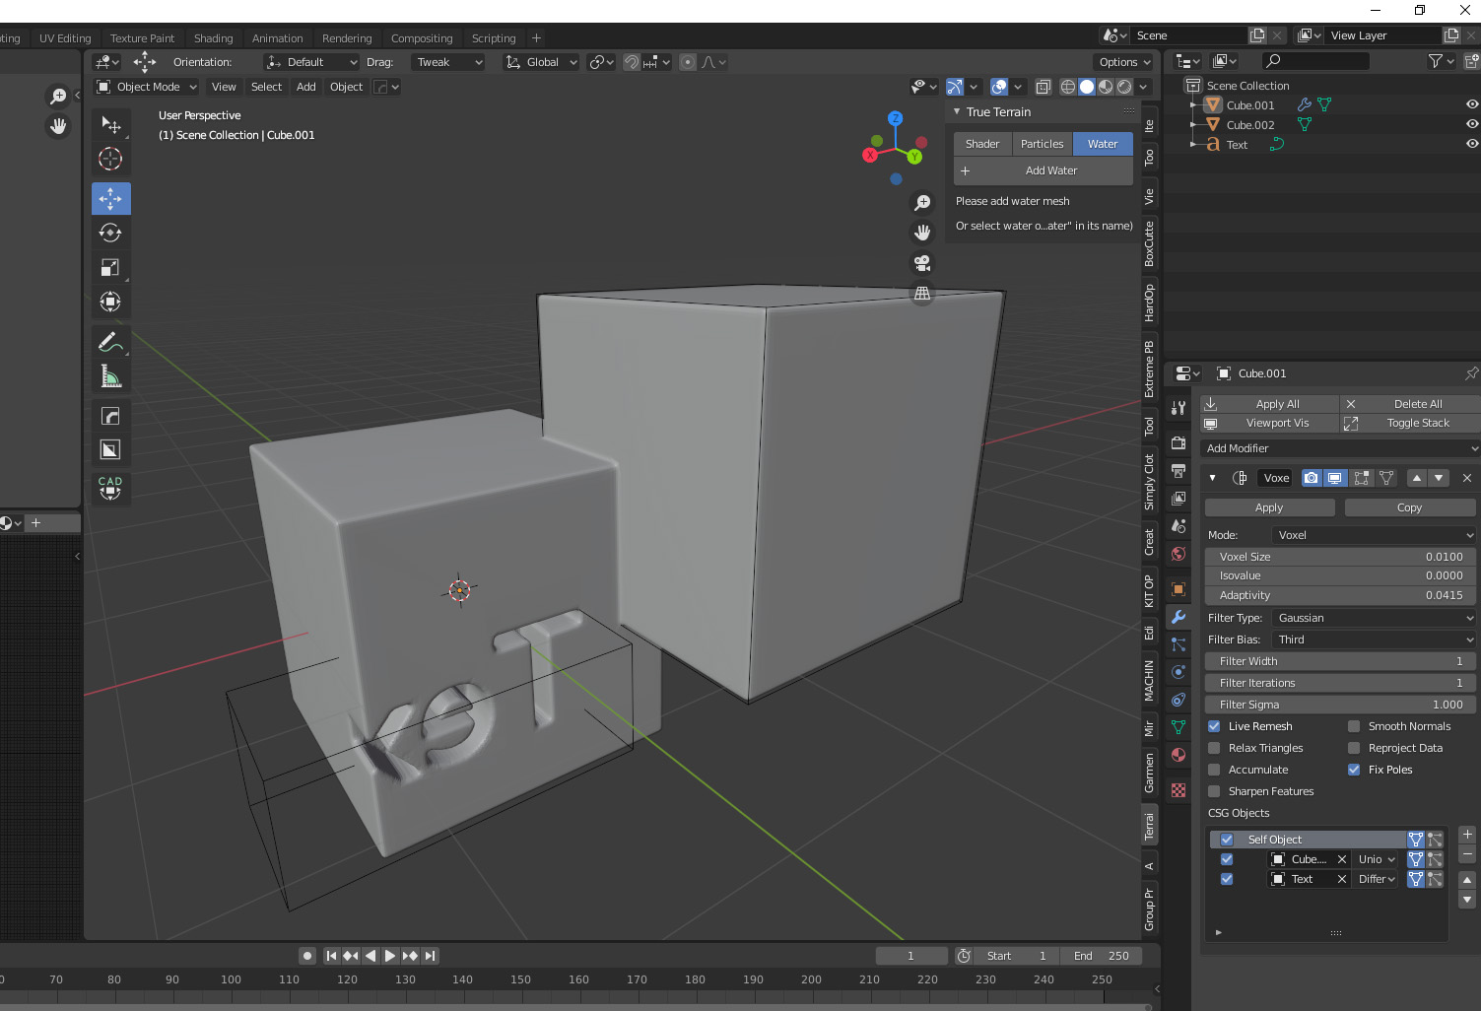The width and height of the screenshot is (1481, 1011).
Task: Jump to timeline start frame
Action: pyautogui.click(x=331, y=956)
